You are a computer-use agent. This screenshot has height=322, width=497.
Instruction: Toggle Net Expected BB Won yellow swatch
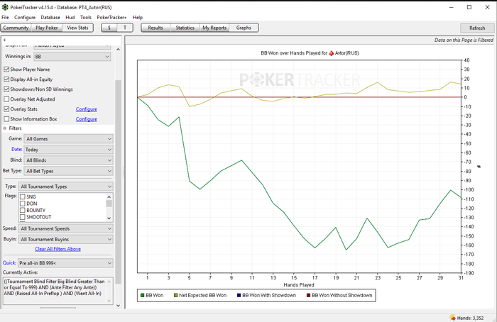pos(175,296)
